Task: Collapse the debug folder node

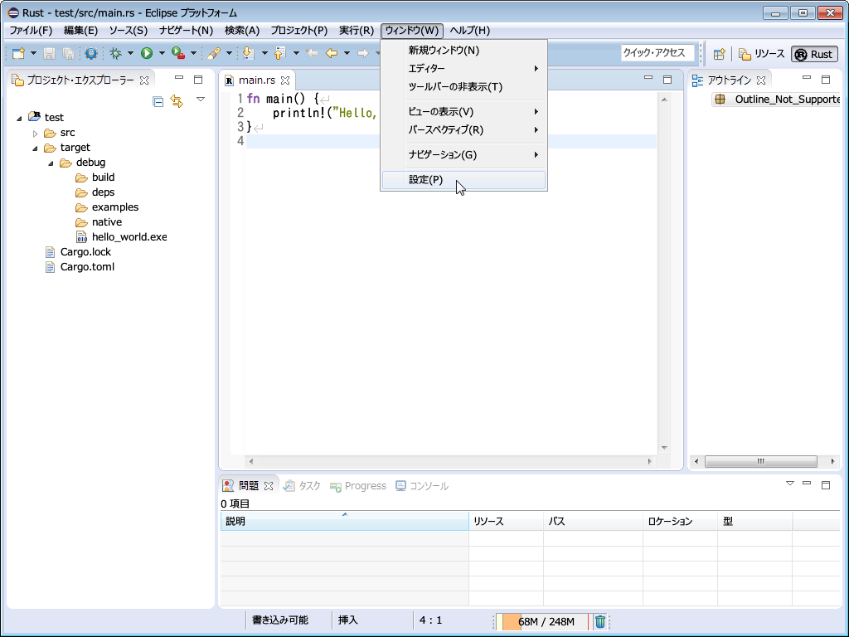Action: (51, 163)
